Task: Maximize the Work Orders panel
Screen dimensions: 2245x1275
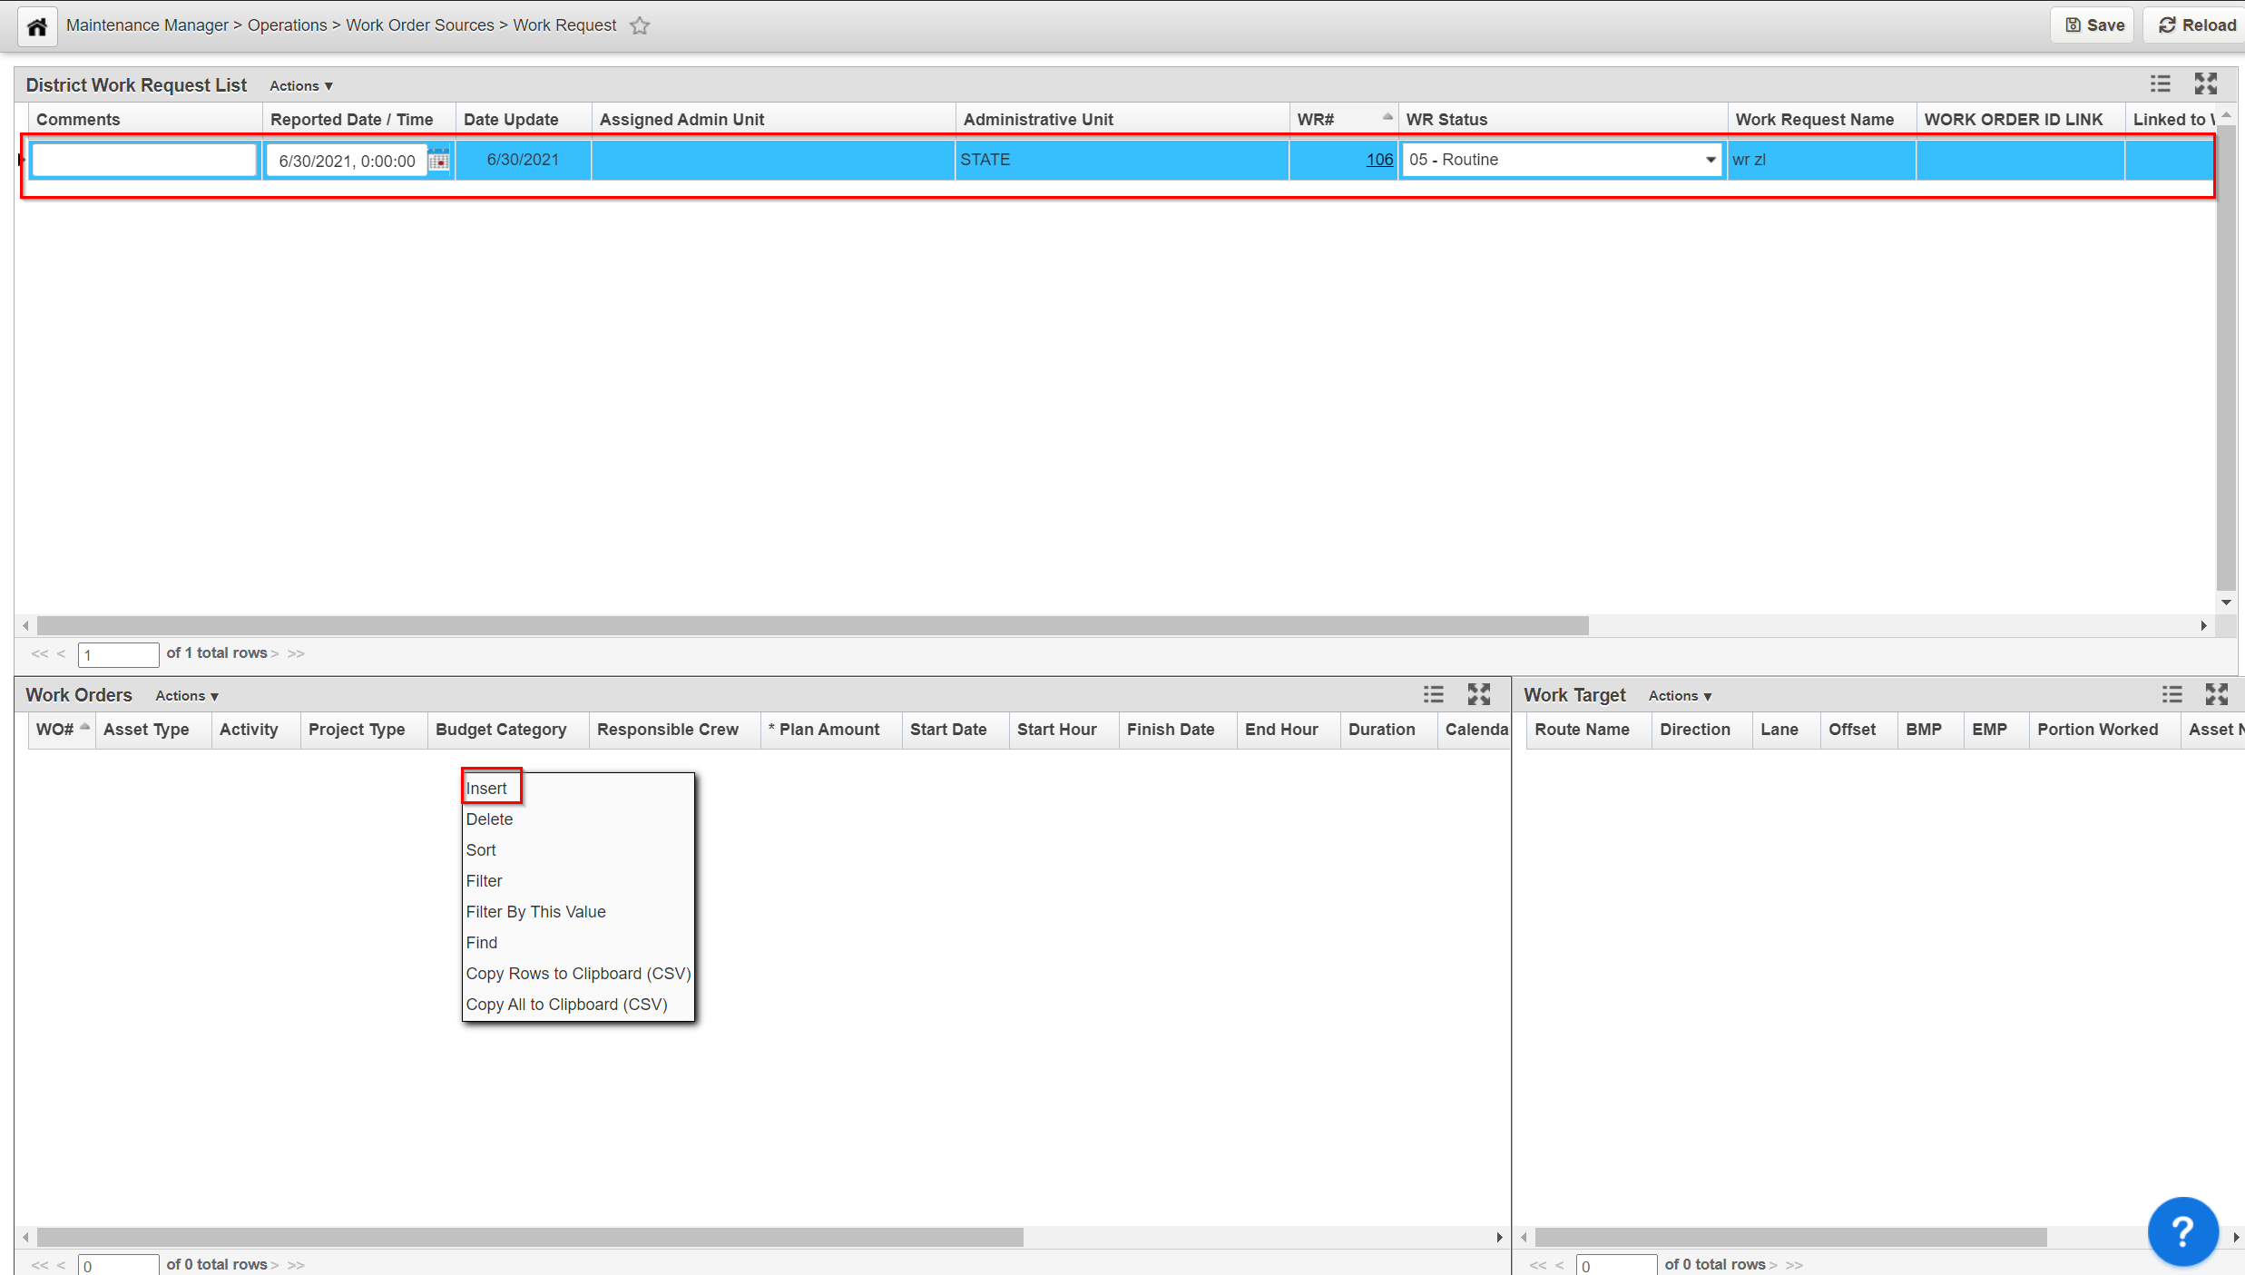Action: (1479, 695)
